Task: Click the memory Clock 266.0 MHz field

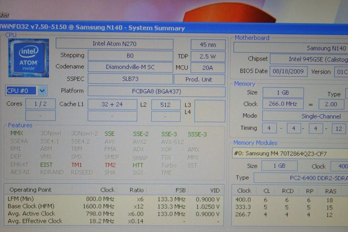Action: coord(283,104)
